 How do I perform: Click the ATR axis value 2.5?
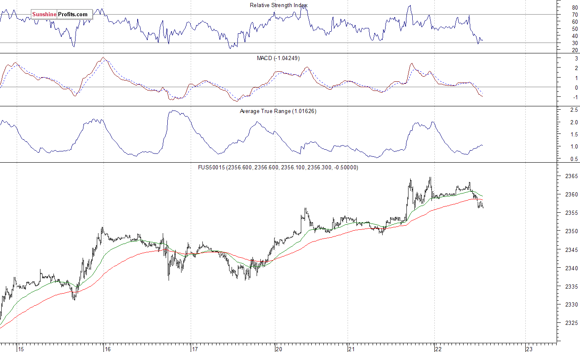click(x=574, y=110)
